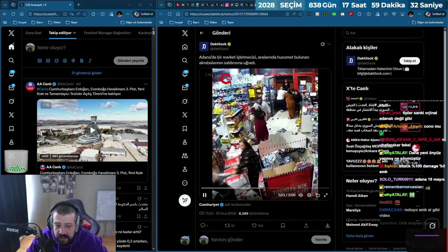Open Grok in the left window sidebar
This screenshot has height=252, width=448.
[12, 101]
